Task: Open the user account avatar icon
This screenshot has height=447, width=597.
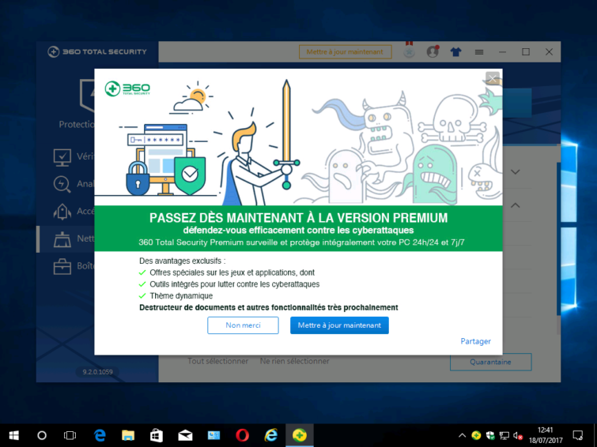Action: tap(433, 51)
